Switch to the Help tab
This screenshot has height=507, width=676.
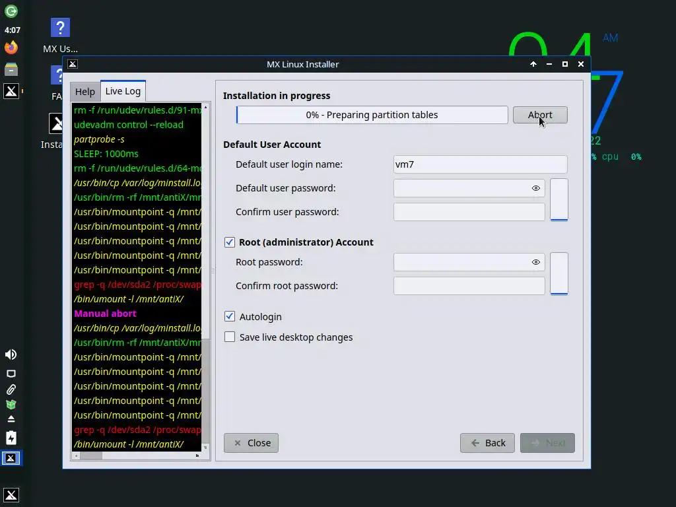click(x=85, y=92)
